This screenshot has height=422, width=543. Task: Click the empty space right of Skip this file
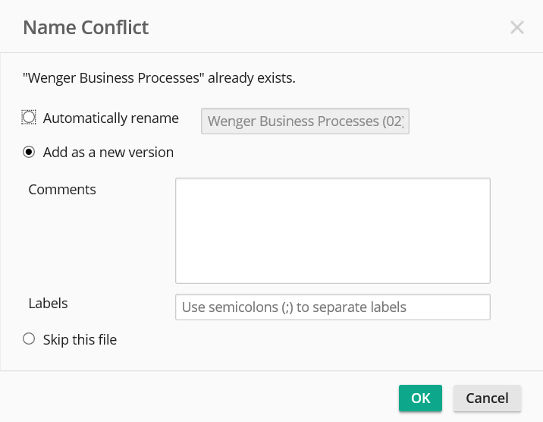(x=303, y=340)
